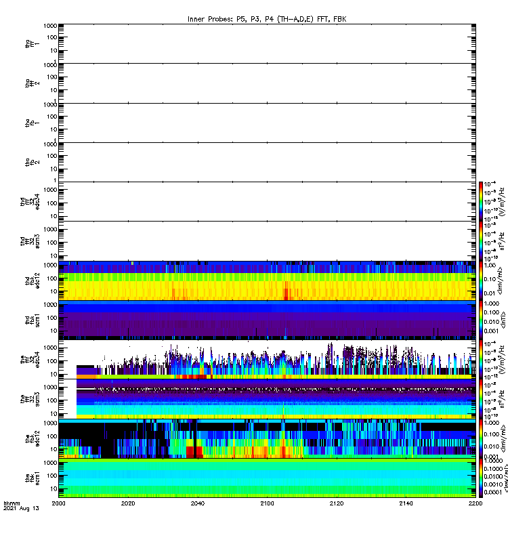Viewport: 508px width, 542px height.
Task: Select the 'thd fbk scm1' panel label
Action: tap(33, 320)
